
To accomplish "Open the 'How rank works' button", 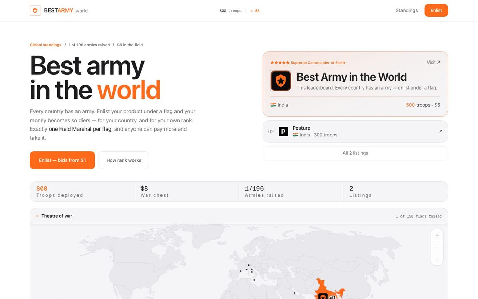I will coord(124,160).
